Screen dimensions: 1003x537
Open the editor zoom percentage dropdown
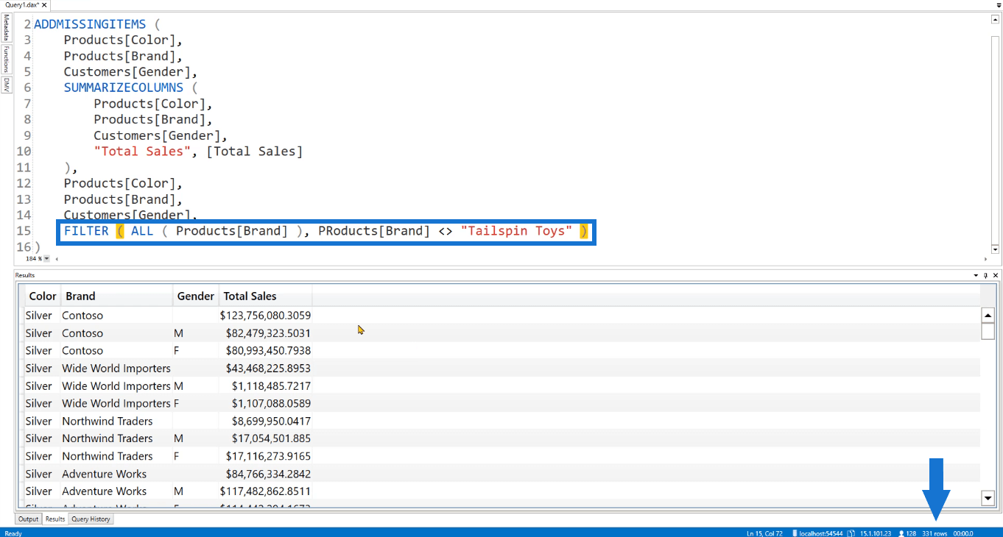(x=47, y=259)
